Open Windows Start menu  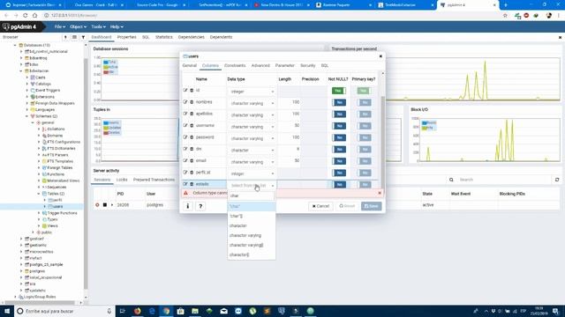tap(7, 311)
